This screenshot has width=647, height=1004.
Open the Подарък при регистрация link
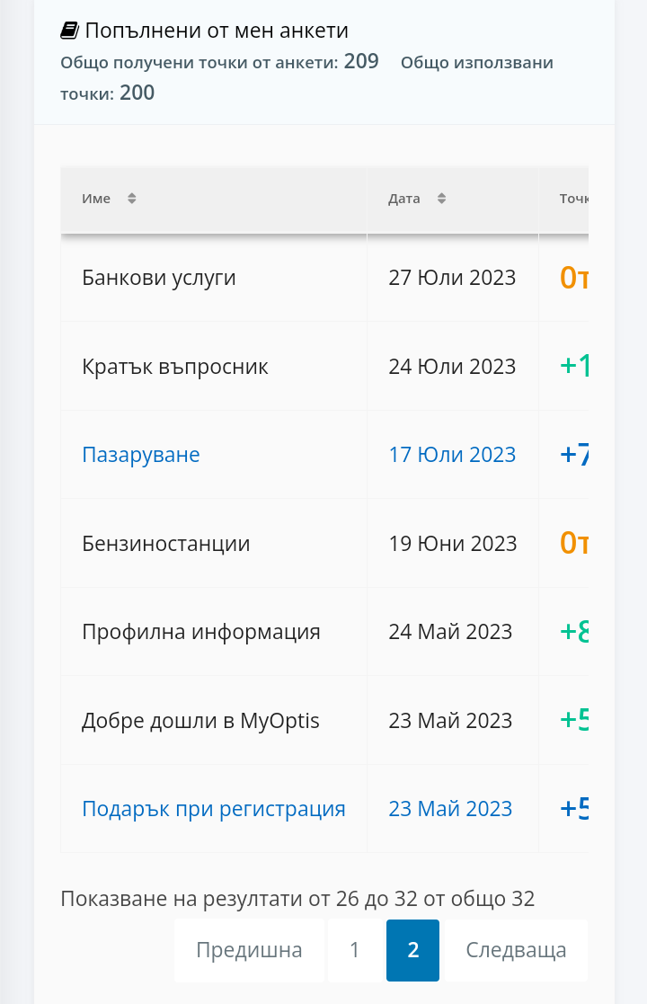[214, 809]
